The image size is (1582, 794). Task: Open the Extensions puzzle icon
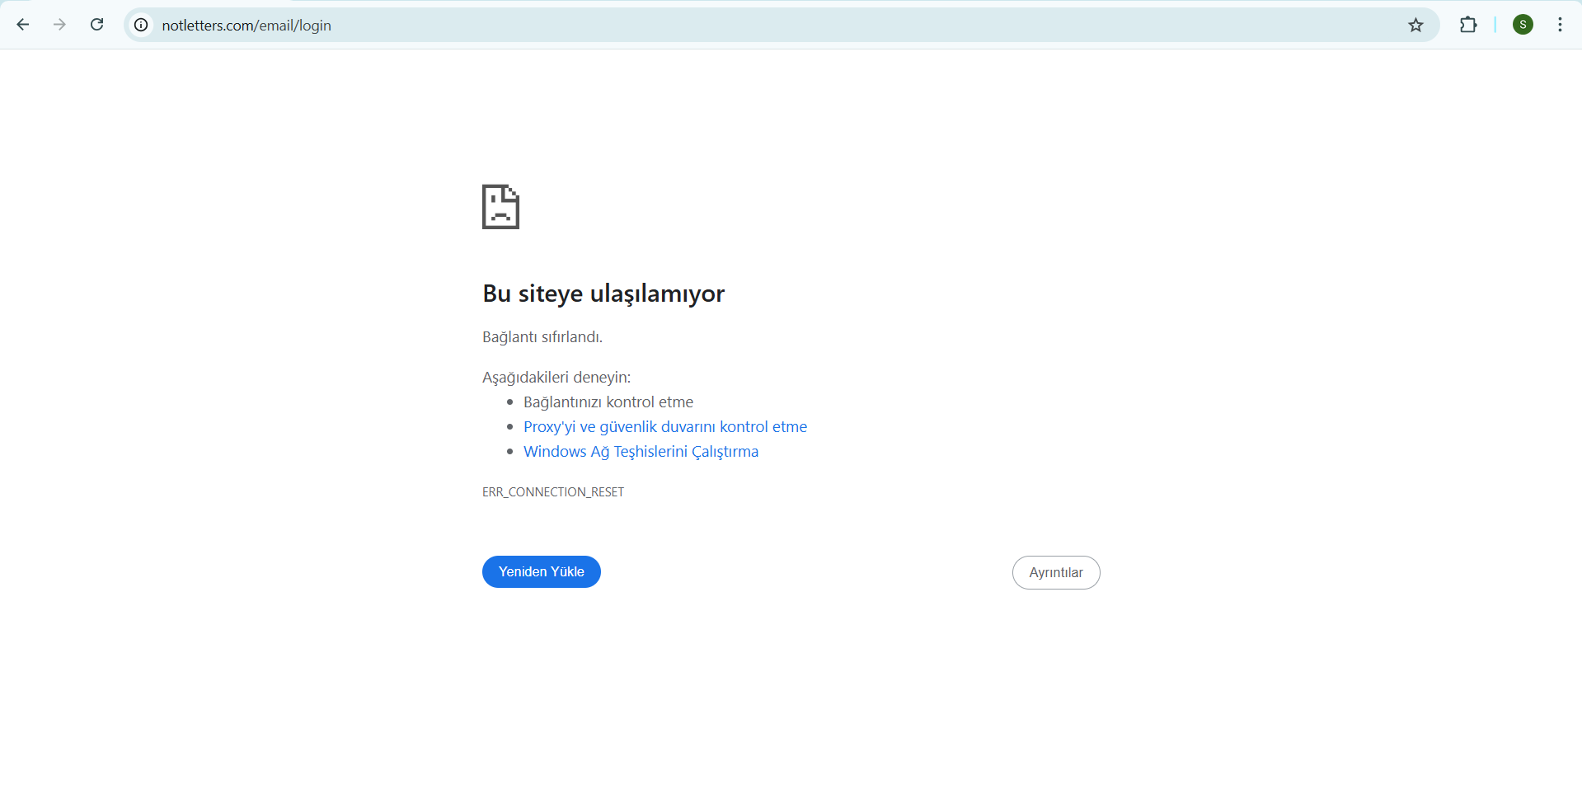[x=1468, y=25]
